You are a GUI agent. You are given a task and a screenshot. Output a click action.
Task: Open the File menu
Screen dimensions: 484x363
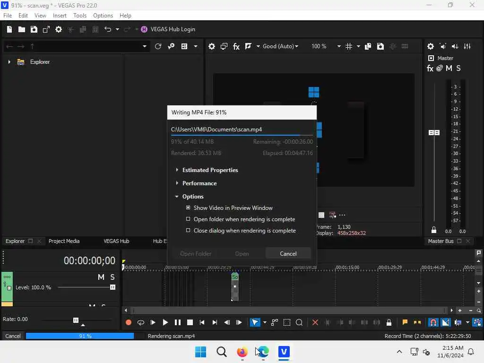tap(8, 16)
